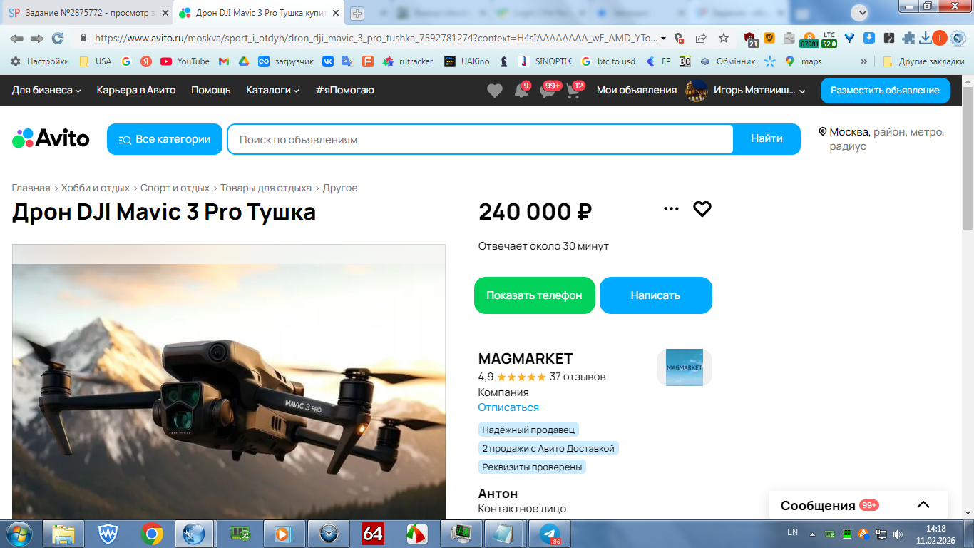This screenshot has width=974, height=548.
Task: Go to "Товары для отдыха" breadcrumb
Action: pyautogui.click(x=266, y=188)
